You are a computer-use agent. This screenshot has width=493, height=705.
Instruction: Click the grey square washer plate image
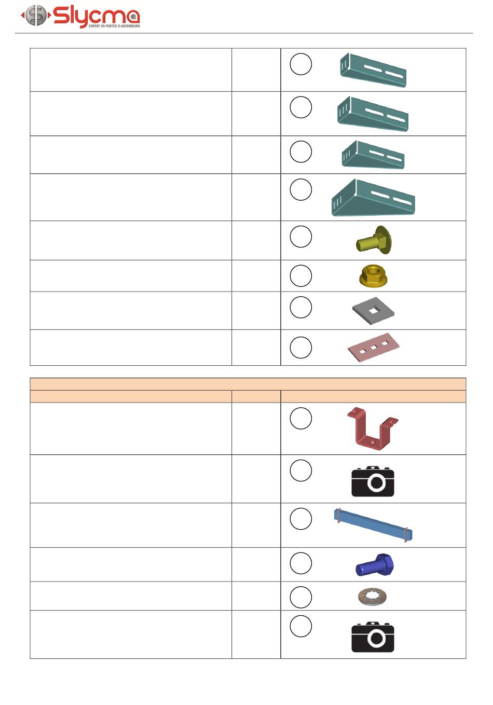click(373, 310)
